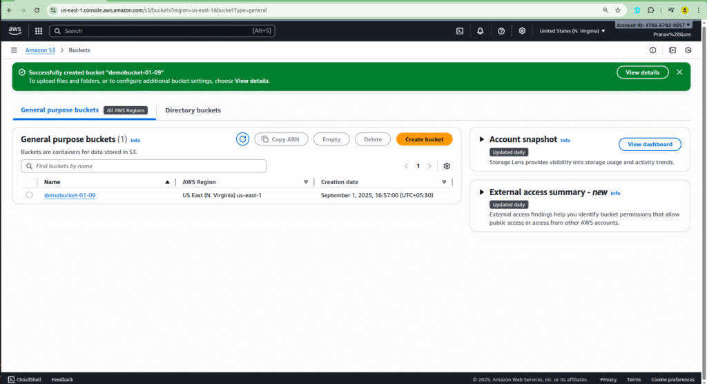The width and height of the screenshot is (707, 384).
Task: Switch to Directory buckets tab
Action: coord(193,110)
